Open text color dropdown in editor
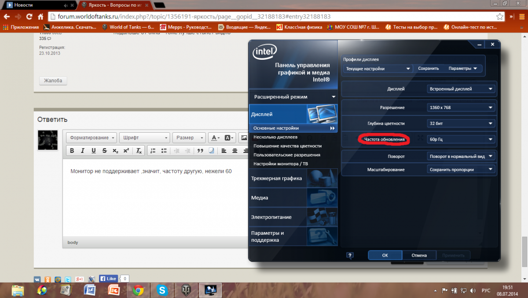 215,138
